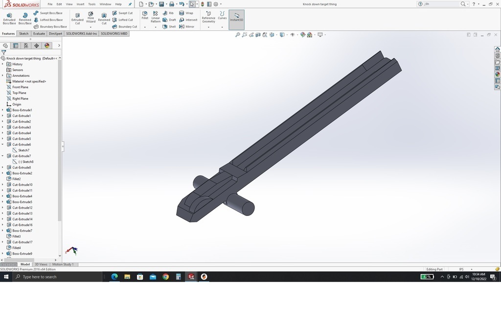Switch to the Evaluate tab
Viewport: 501px width, 332px height.
(x=39, y=34)
